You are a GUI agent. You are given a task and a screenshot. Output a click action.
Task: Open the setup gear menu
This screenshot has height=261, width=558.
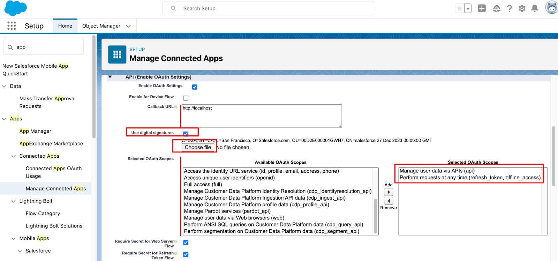point(522,8)
